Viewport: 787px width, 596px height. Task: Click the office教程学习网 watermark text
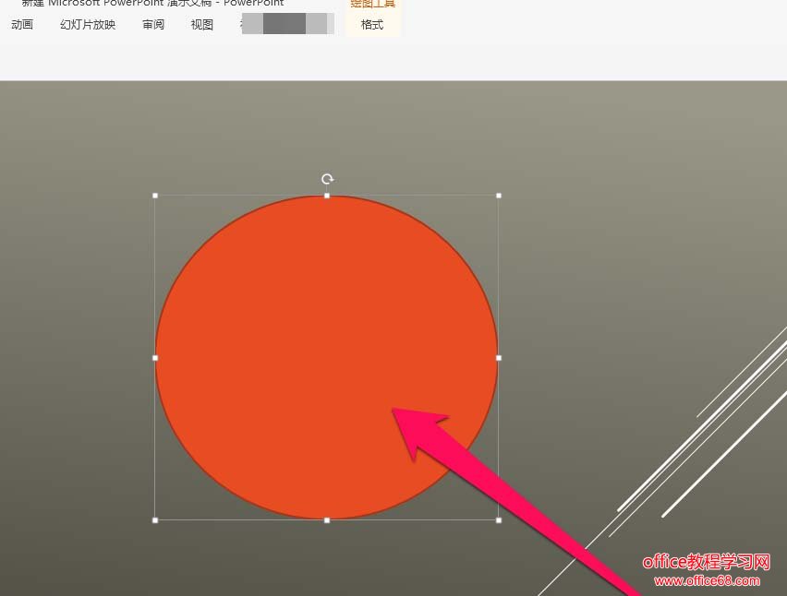[x=706, y=562]
